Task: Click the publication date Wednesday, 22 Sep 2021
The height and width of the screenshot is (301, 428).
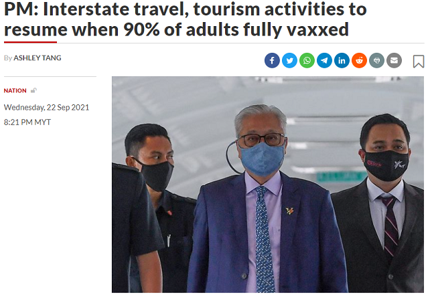Action: click(46, 108)
